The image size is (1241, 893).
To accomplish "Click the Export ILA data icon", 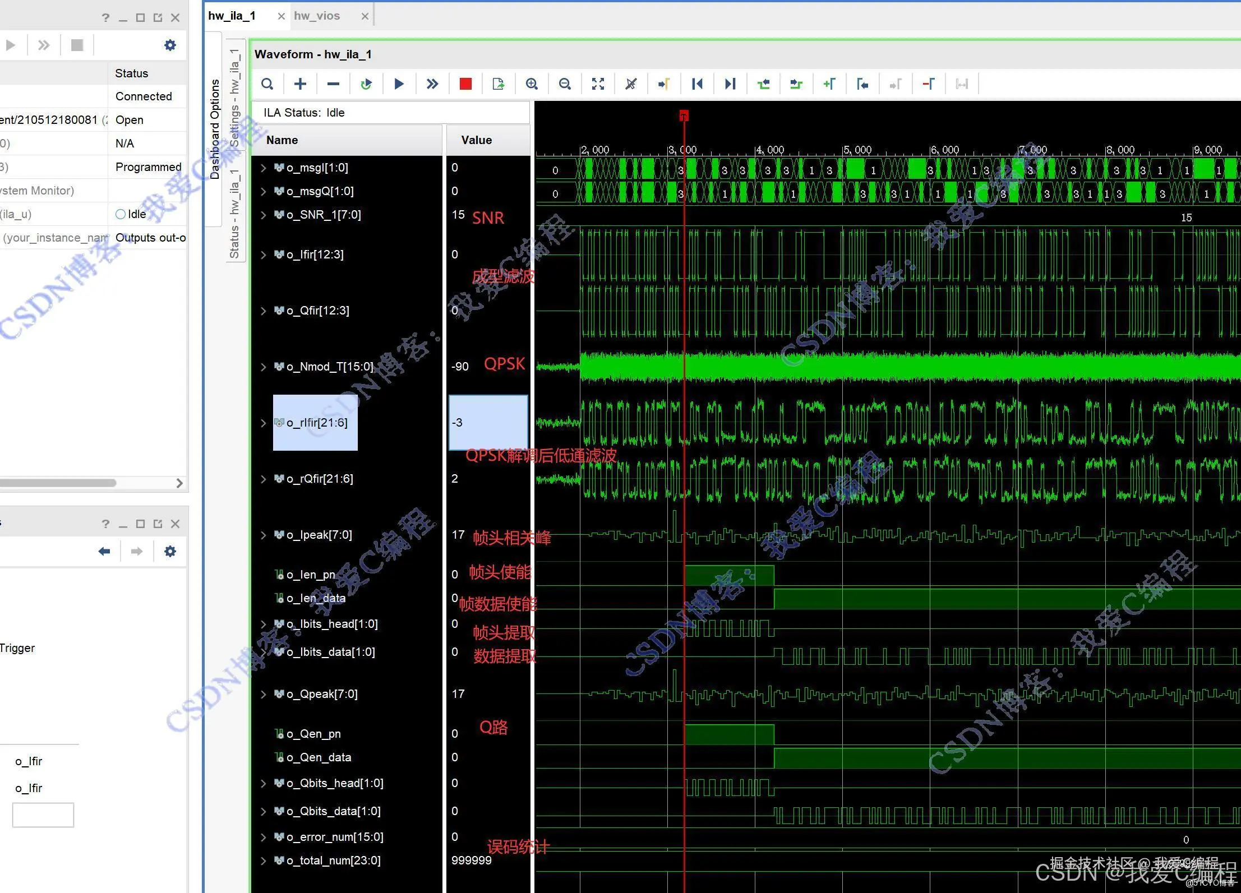I will click(x=498, y=84).
